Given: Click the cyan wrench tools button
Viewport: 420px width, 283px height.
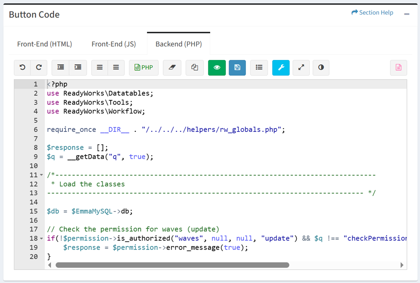Looking at the screenshot, I should point(281,67).
